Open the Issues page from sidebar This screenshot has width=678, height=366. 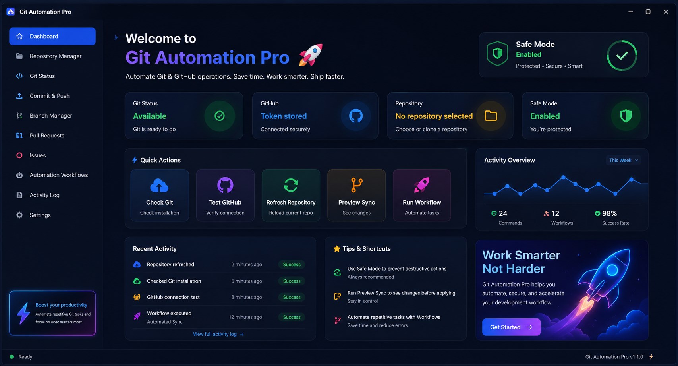[x=52, y=155]
